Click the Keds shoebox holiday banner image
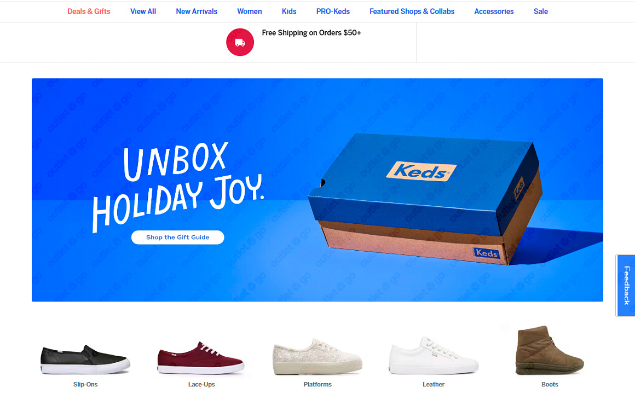Screen dimensions: 635x394 point(317,190)
